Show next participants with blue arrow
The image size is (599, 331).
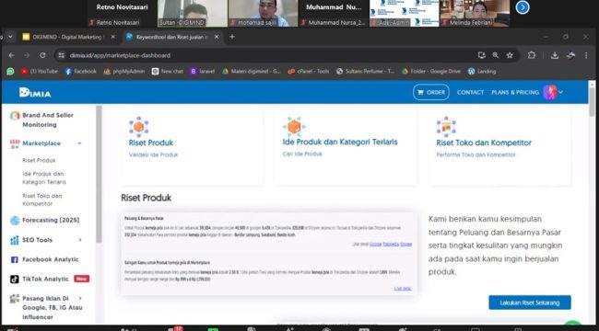click(x=523, y=7)
